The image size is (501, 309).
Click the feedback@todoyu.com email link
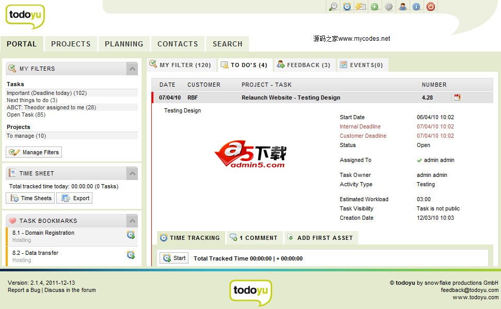click(469, 290)
